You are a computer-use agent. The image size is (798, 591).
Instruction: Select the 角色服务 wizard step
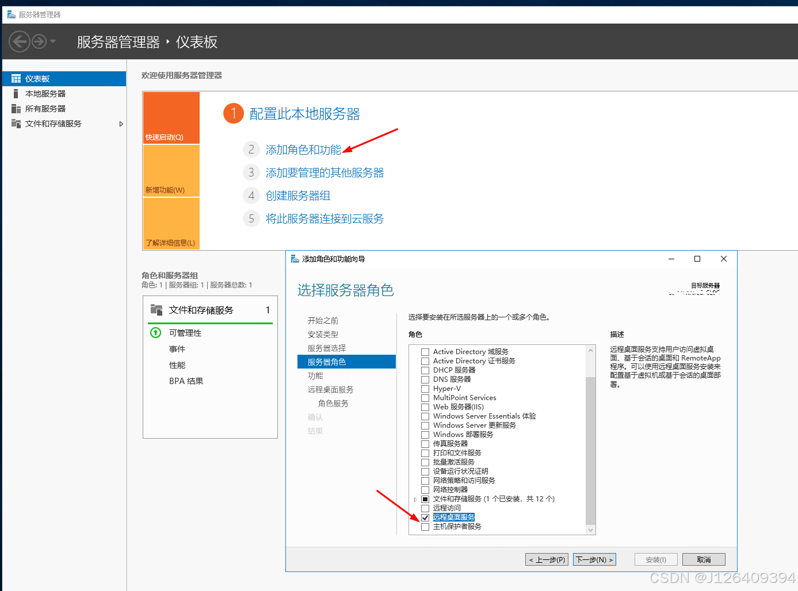[x=333, y=404]
